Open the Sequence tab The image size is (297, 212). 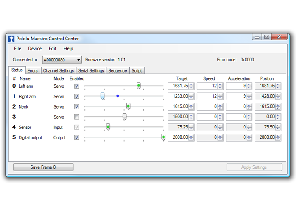click(x=118, y=71)
